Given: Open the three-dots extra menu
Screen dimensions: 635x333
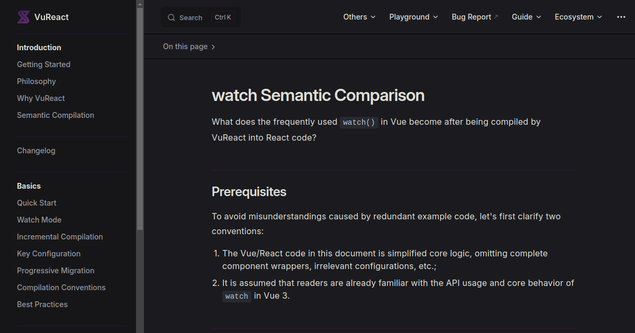Looking at the screenshot, I should pyautogui.click(x=621, y=17).
